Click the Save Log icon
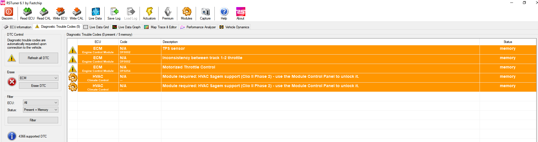Screen dimensions: 538x142 point(114,12)
